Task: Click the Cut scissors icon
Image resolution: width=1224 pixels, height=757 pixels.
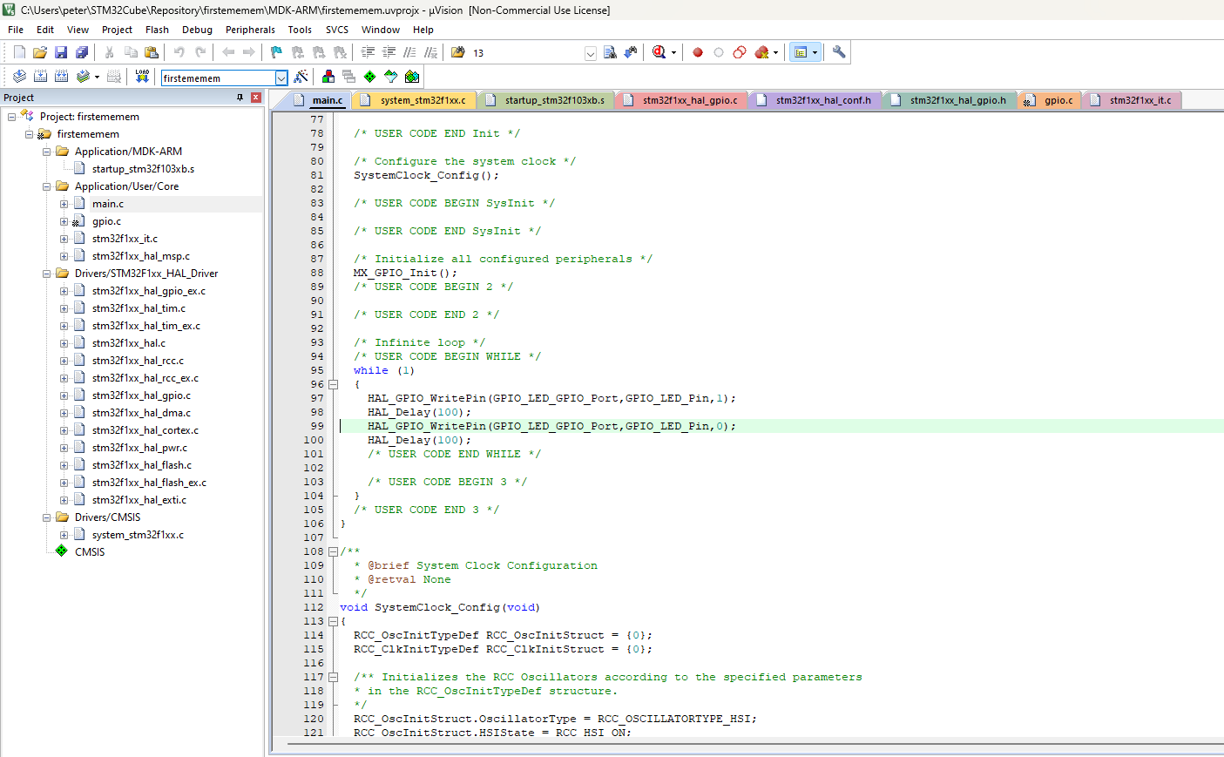Action: click(110, 52)
